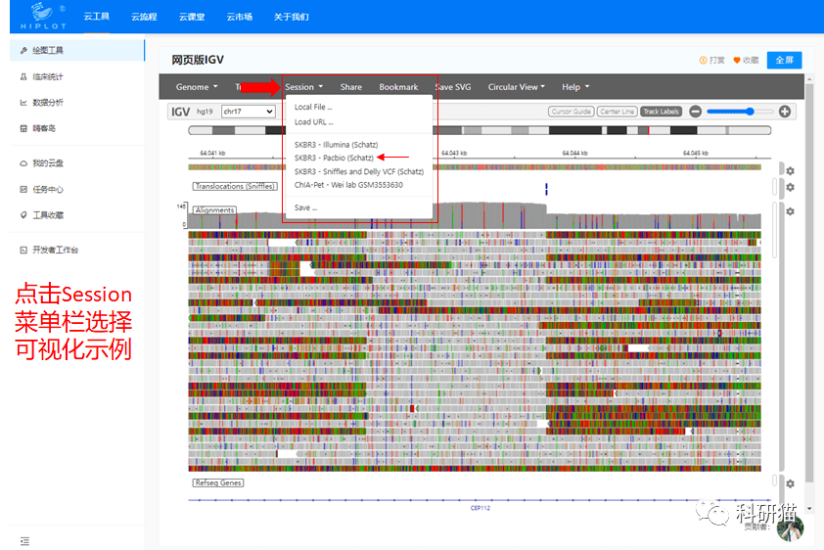Open 临床统计 in the sidebar
Image resolution: width=824 pixels, height=550 pixels.
(x=48, y=76)
